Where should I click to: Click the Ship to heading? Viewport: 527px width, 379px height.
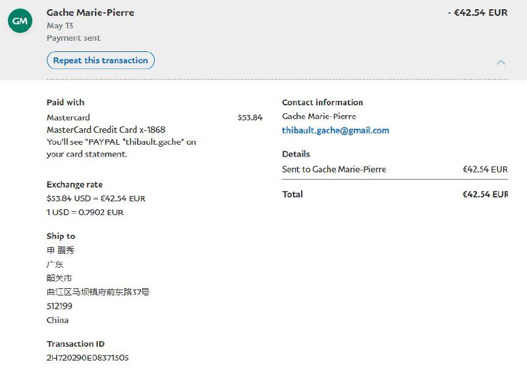pyautogui.click(x=61, y=236)
